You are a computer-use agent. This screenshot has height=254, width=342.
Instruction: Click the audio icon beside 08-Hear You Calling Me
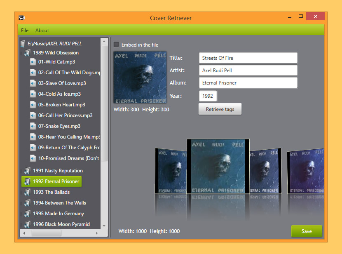pos(33,136)
